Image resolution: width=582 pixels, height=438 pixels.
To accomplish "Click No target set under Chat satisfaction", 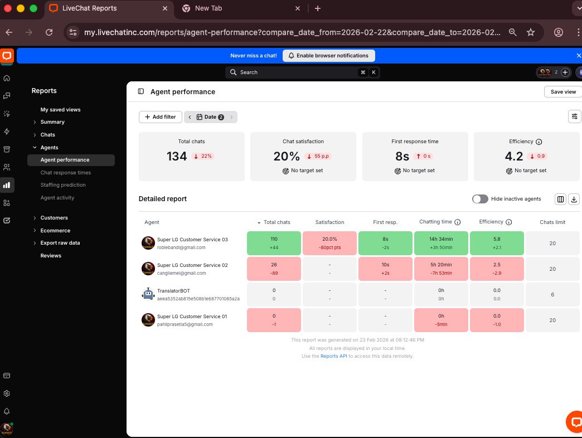I will tap(303, 171).
